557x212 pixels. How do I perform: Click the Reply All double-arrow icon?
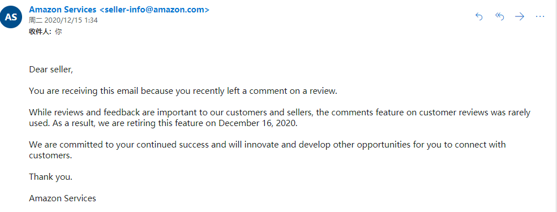[x=499, y=16]
